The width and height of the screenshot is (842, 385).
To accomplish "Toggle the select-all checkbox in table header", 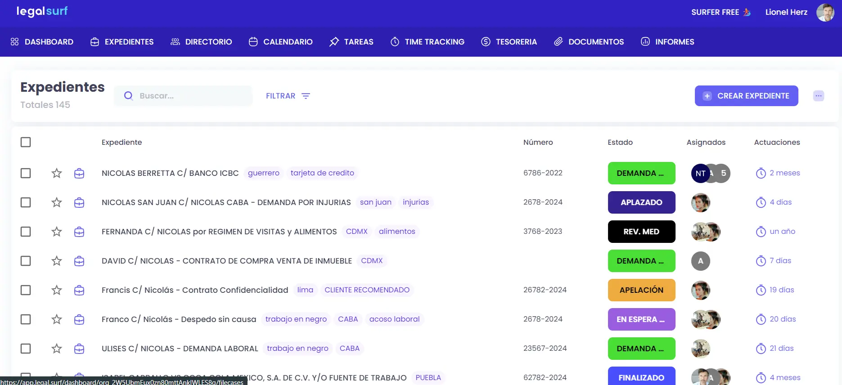I will (26, 142).
